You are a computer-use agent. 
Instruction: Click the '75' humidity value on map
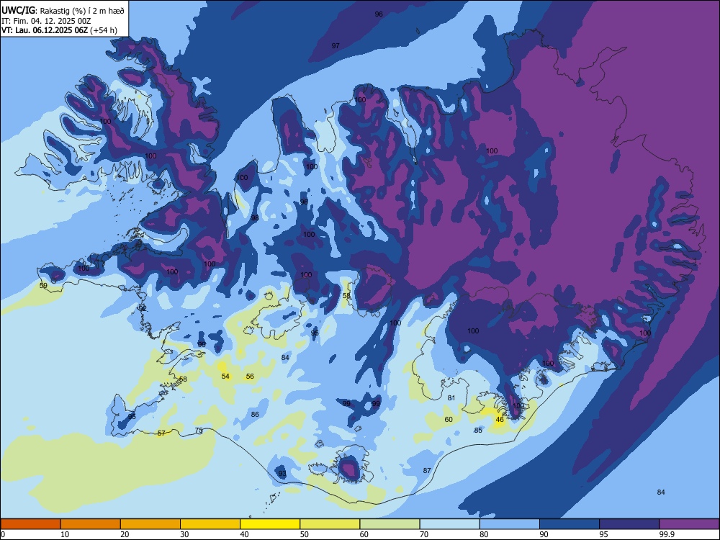pos(199,431)
